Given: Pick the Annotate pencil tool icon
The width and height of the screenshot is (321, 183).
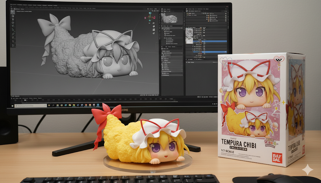Looking at the screenshot, I should (x=13, y=34).
